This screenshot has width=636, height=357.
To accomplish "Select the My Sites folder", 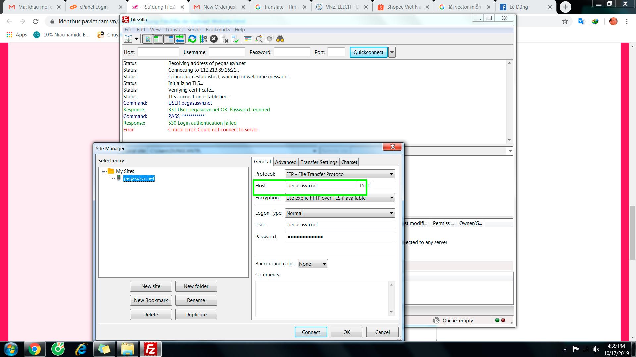I will 125,171.
